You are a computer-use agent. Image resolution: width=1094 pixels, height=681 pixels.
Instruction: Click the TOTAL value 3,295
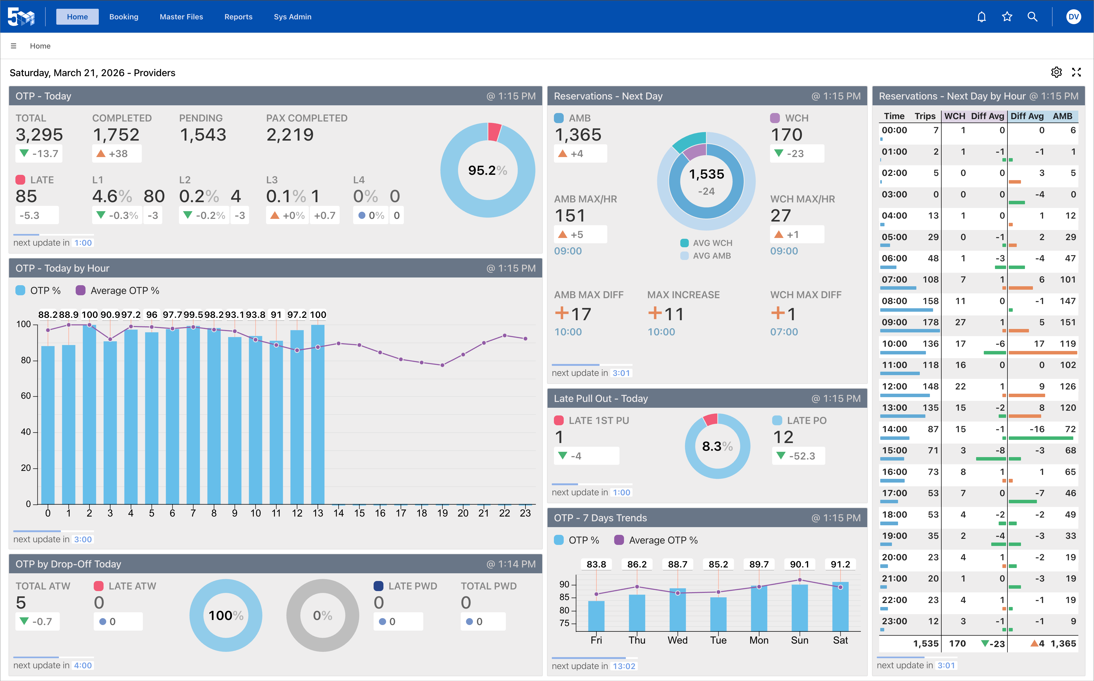tap(39, 135)
